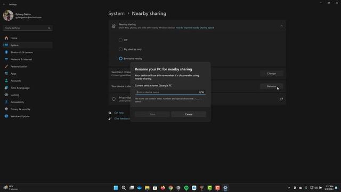Image resolution: width=341 pixels, height=192 pixels.
Task: Click the device name input field
Action: click(x=170, y=92)
